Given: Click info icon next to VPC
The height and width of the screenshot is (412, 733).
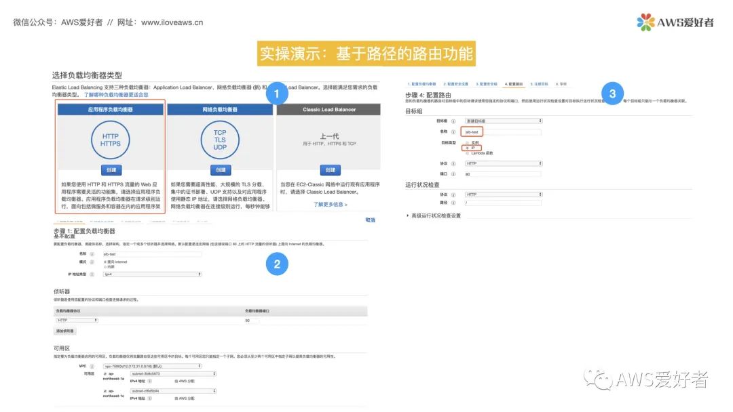Looking at the screenshot, I should pos(92,367).
